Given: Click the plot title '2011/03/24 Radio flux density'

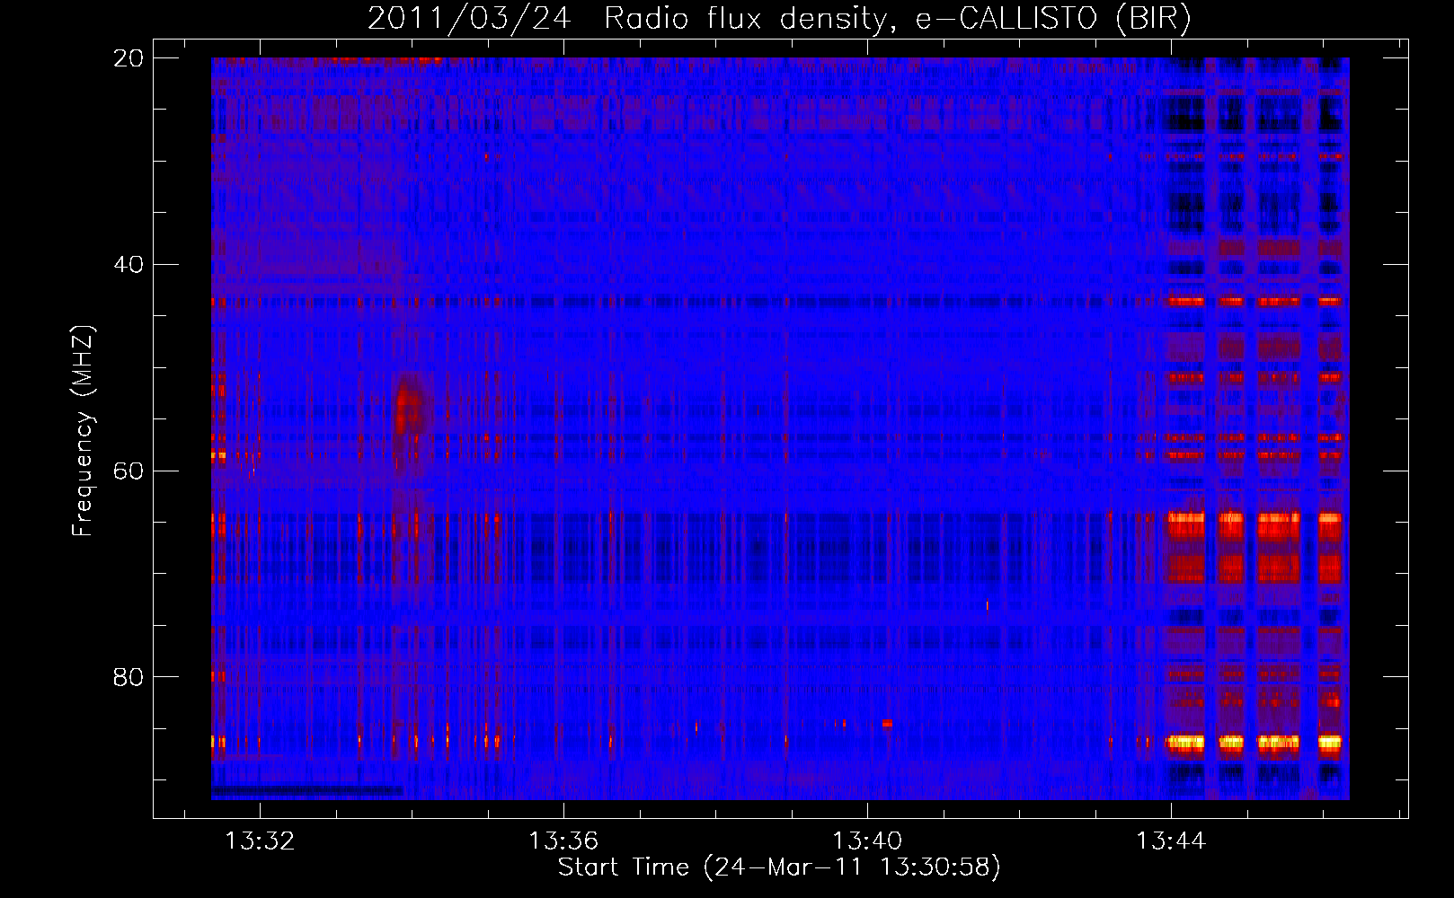Looking at the screenshot, I should pyautogui.click(x=779, y=18).
